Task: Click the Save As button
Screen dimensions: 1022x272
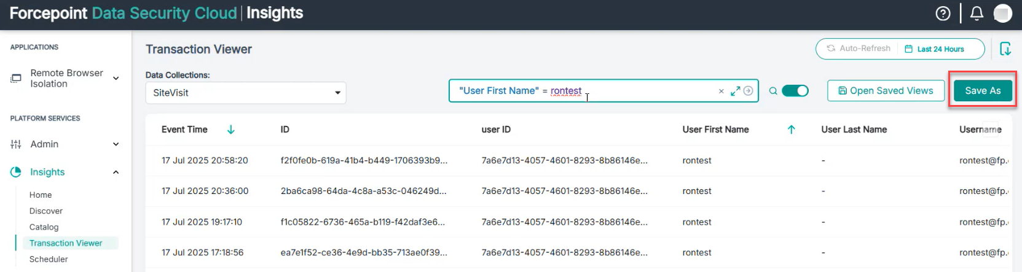Action: [x=983, y=91]
